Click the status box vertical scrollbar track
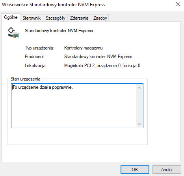Screen dimensions: 184x176 (x=139, y=106)
